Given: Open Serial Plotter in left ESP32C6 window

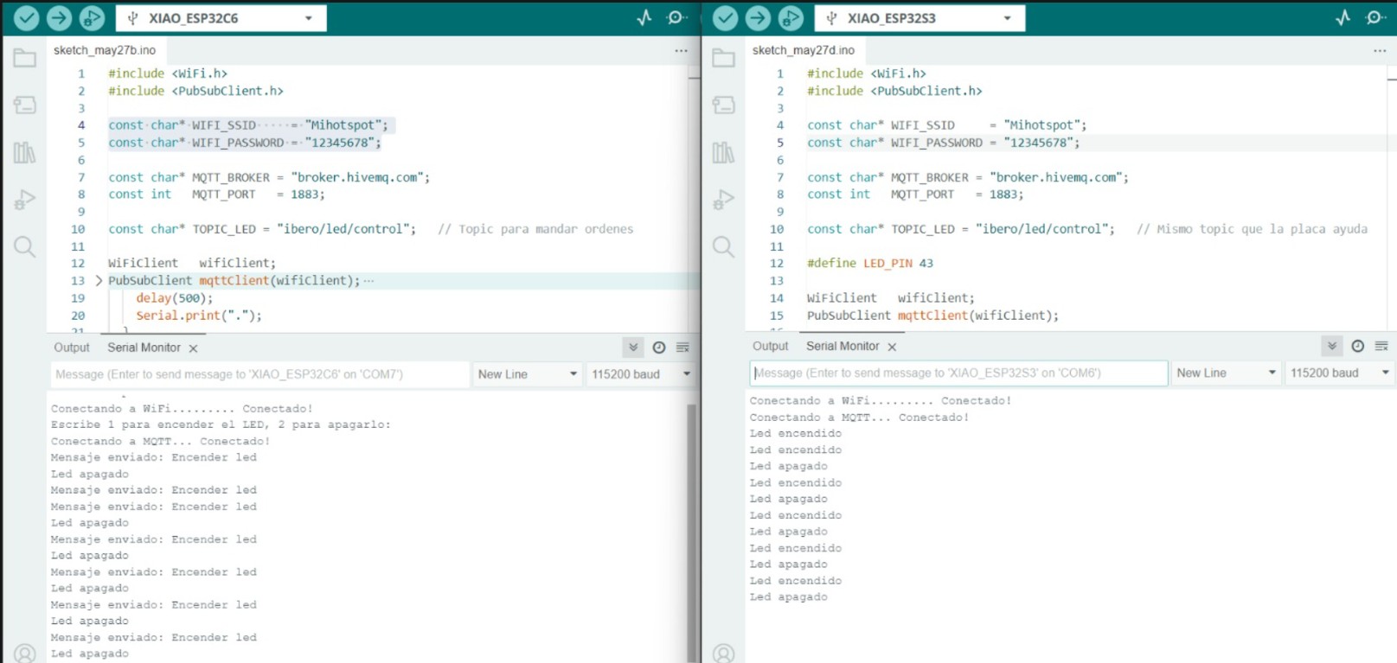Looking at the screenshot, I should coord(644,17).
